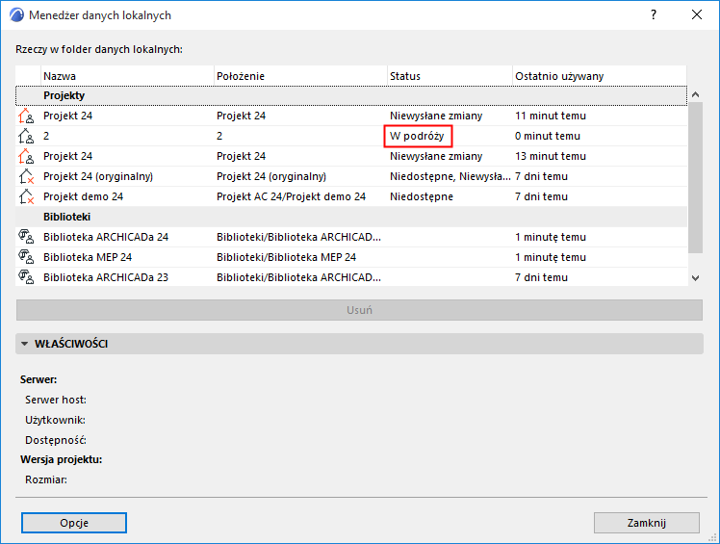Click the ARCHICAD logo in the title bar
Viewport: 720px width, 544px height.
(16, 14)
